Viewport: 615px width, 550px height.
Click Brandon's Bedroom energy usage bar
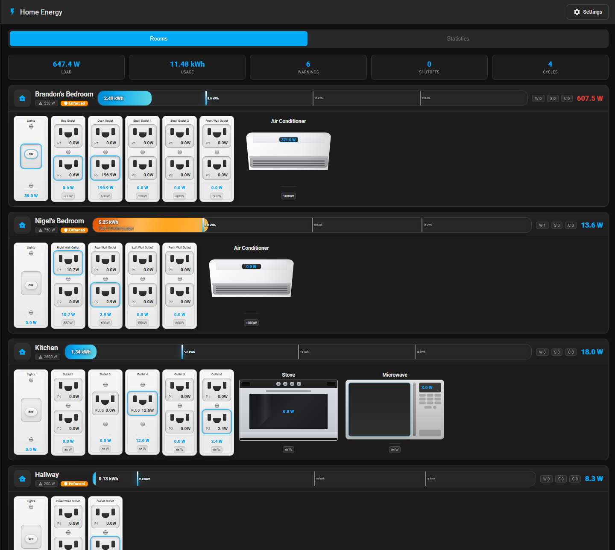point(313,98)
